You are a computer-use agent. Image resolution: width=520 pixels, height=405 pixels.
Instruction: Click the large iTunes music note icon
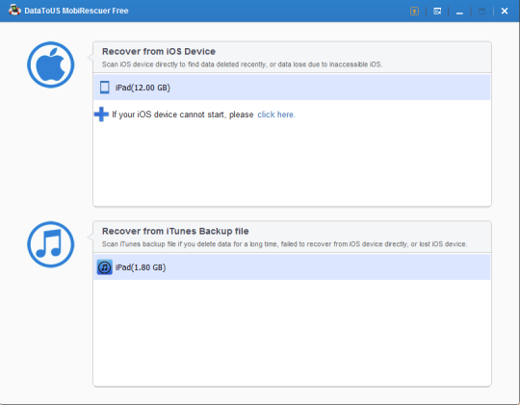point(51,244)
